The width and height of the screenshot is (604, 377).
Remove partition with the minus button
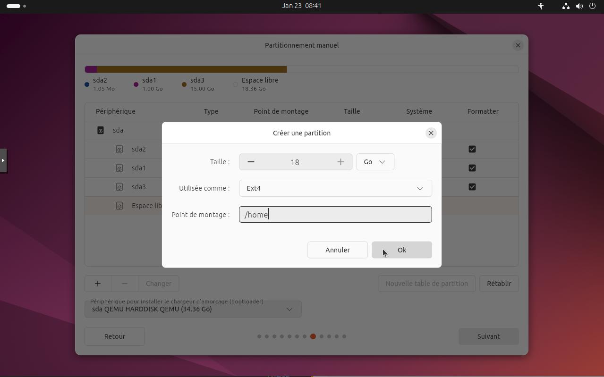tap(125, 284)
